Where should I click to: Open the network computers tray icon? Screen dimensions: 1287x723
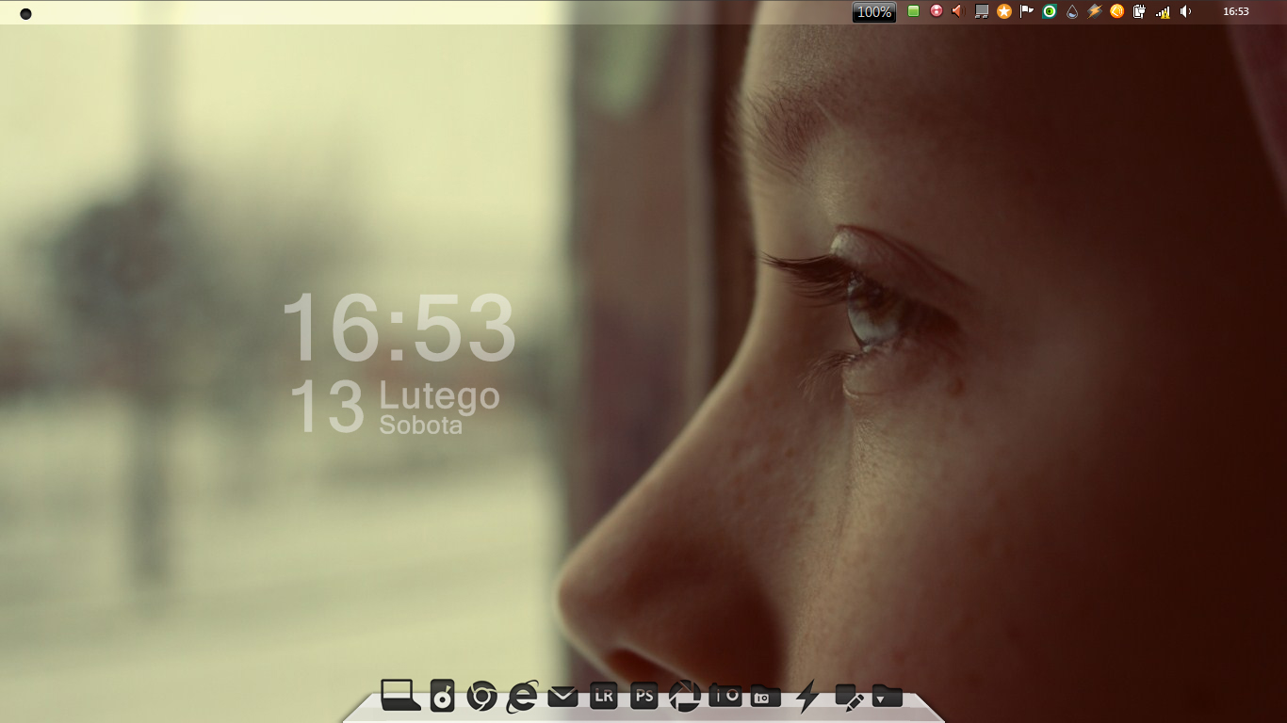981,11
